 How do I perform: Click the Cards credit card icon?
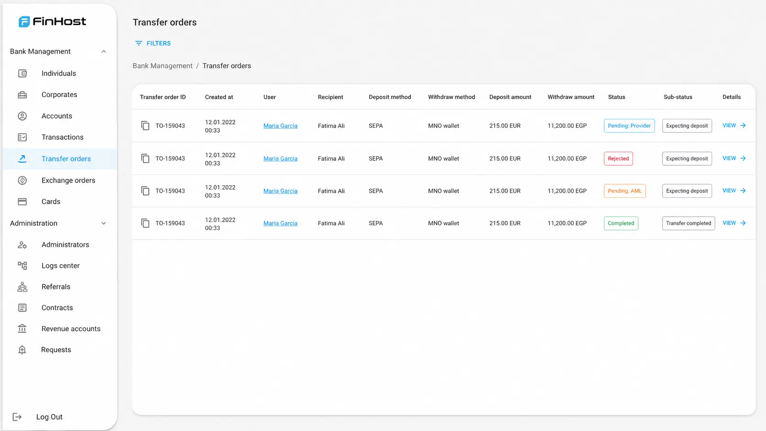(x=22, y=202)
